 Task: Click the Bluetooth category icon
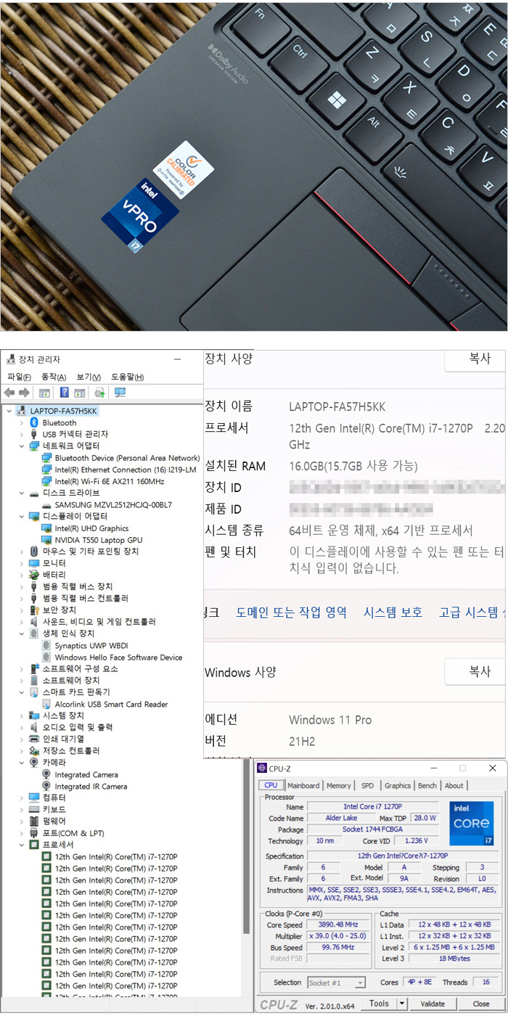pos(34,422)
